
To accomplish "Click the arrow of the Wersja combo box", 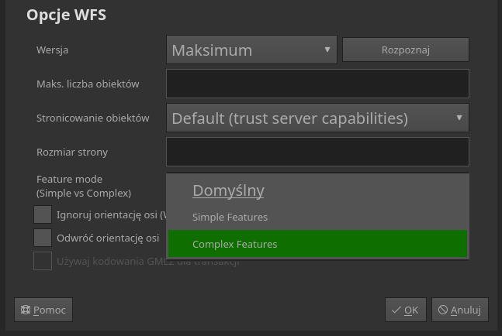I will 327,50.
